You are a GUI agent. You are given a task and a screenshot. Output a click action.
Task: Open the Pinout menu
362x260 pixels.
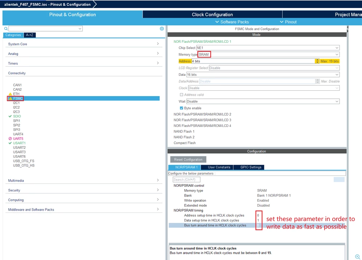pyautogui.click(x=288, y=22)
